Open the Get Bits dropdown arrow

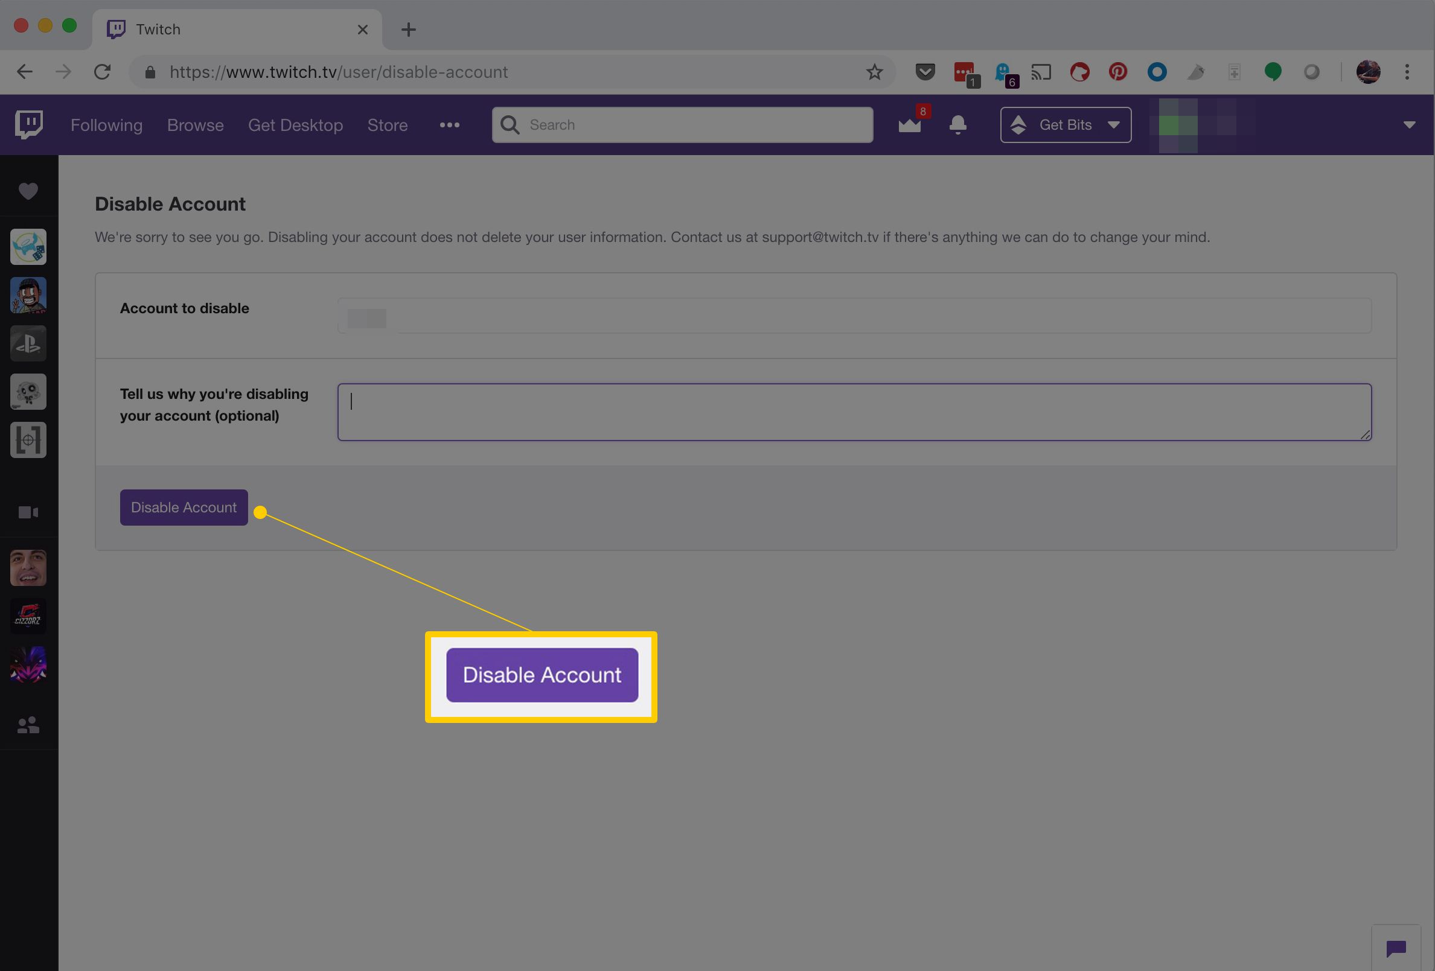coord(1114,124)
